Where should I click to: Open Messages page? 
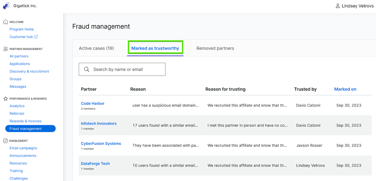coord(18,86)
